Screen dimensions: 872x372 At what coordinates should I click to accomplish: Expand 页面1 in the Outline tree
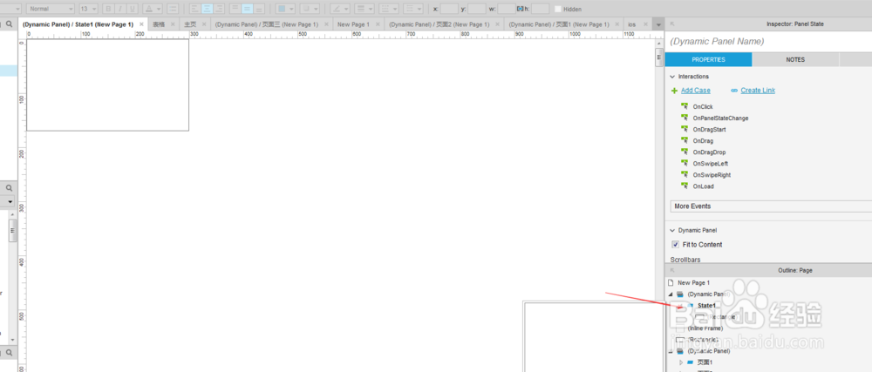[680, 362]
